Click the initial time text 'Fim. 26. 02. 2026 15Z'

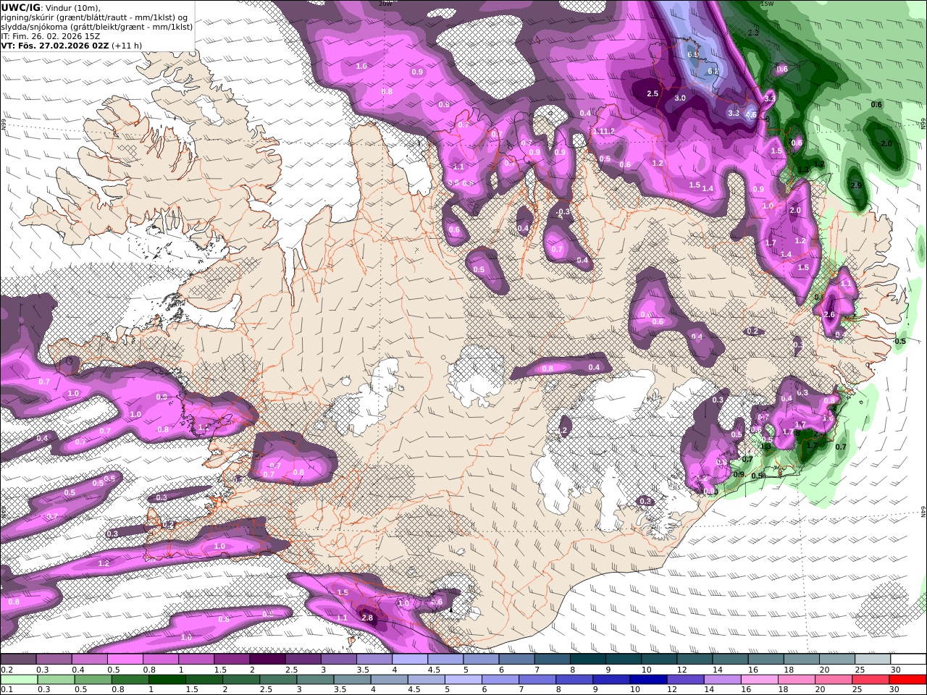[x=56, y=35]
